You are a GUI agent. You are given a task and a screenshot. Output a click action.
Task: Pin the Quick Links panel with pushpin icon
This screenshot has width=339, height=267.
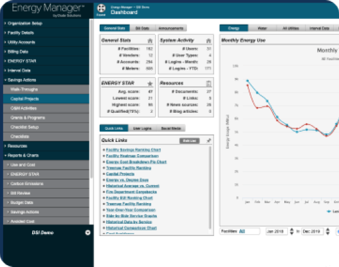click(208, 141)
